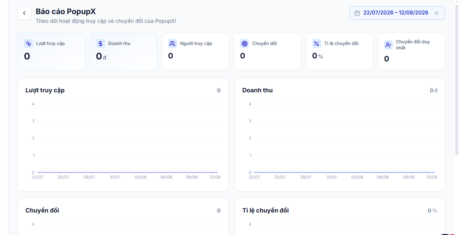
Task: Clear the date range with the X icon
Action: (x=436, y=13)
